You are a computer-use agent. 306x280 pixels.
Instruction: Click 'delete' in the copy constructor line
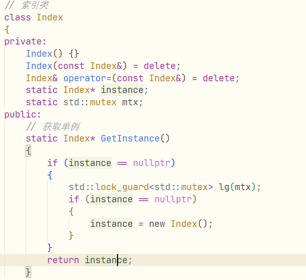click(159, 66)
